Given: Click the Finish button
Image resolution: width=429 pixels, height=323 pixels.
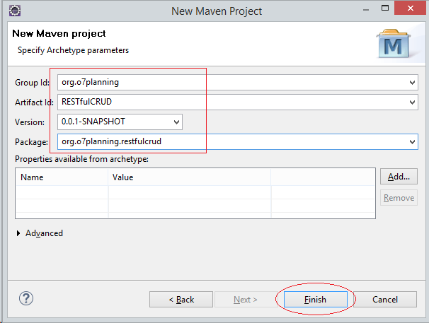Looking at the screenshot, I should 316,300.
